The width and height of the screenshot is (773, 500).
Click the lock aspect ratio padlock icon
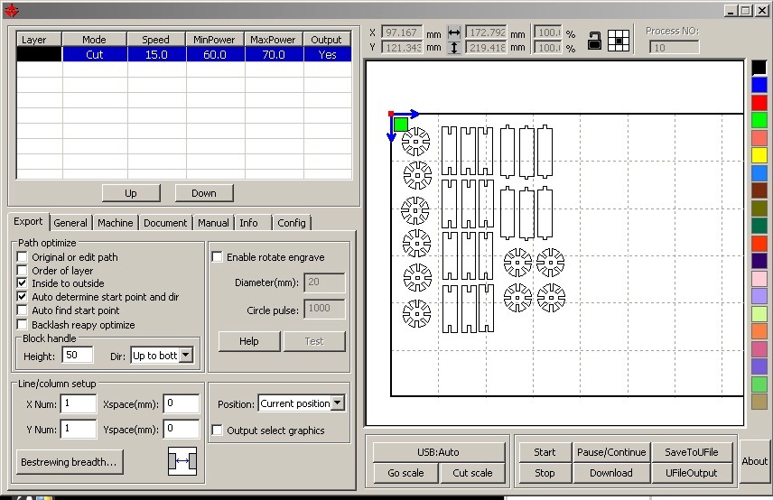(594, 41)
